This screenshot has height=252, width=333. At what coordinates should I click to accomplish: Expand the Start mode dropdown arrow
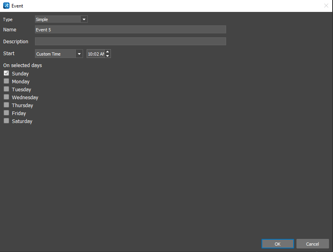coord(79,54)
